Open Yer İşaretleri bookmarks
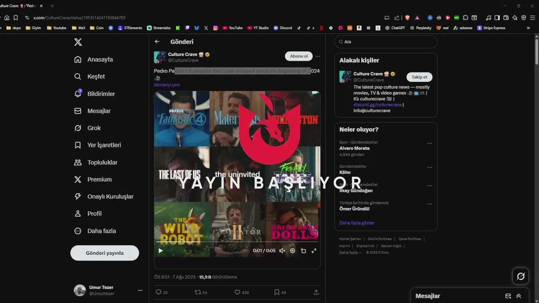The height and width of the screenshot is (303, 539). click(x=97, y=145)
